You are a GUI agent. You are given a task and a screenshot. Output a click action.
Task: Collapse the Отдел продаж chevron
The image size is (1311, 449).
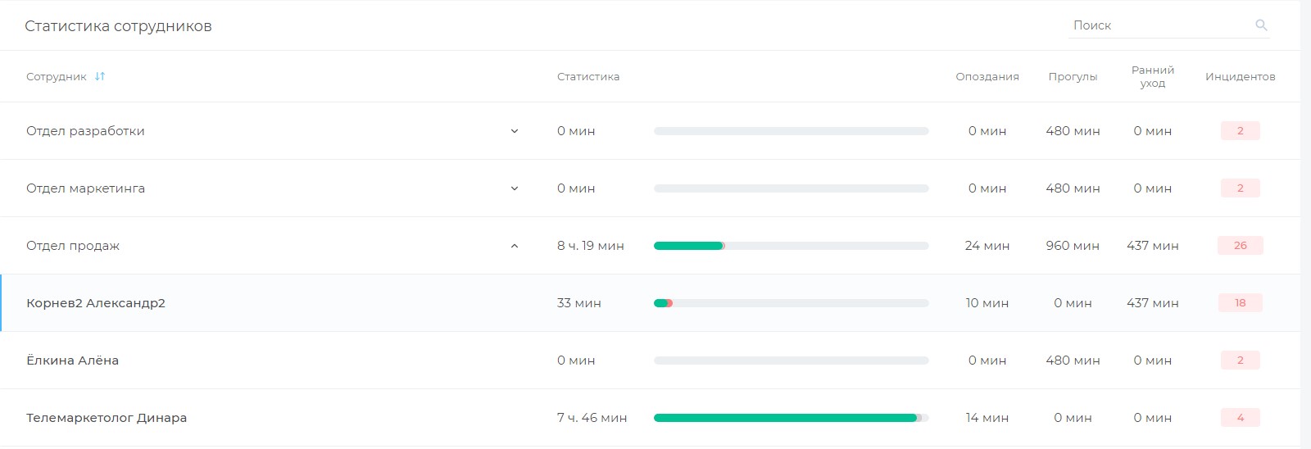pos(515,246)
